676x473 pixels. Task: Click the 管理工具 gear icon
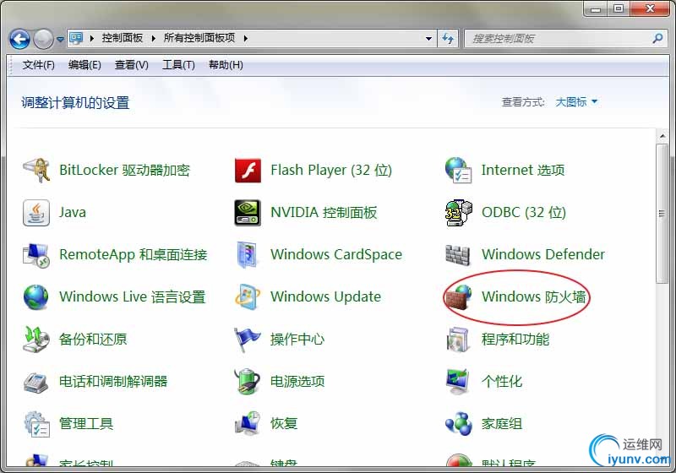point(36,423)
